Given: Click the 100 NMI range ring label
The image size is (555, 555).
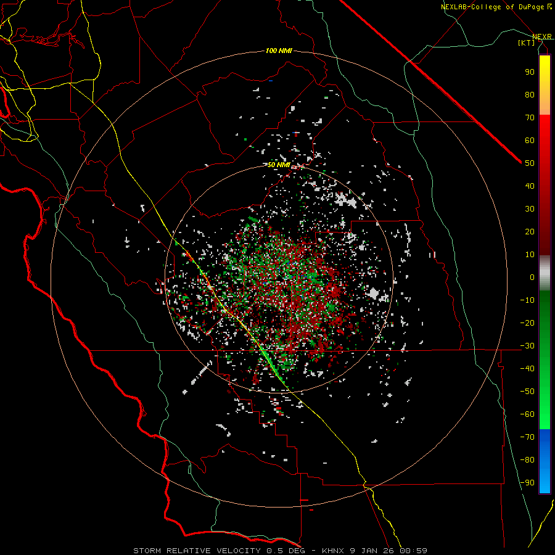Looking at the screenshot, I should click(x=279, y=51).
